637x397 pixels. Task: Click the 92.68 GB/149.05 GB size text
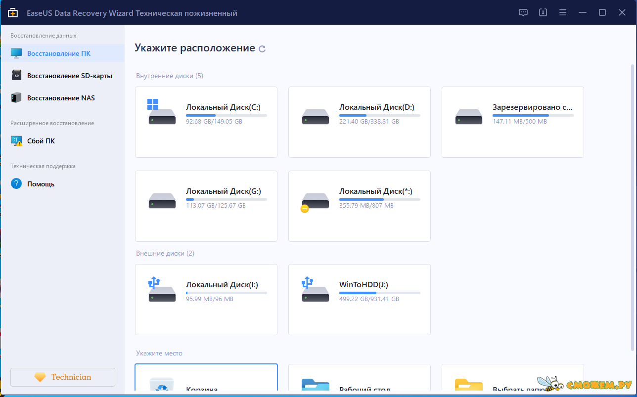point(214,122)
